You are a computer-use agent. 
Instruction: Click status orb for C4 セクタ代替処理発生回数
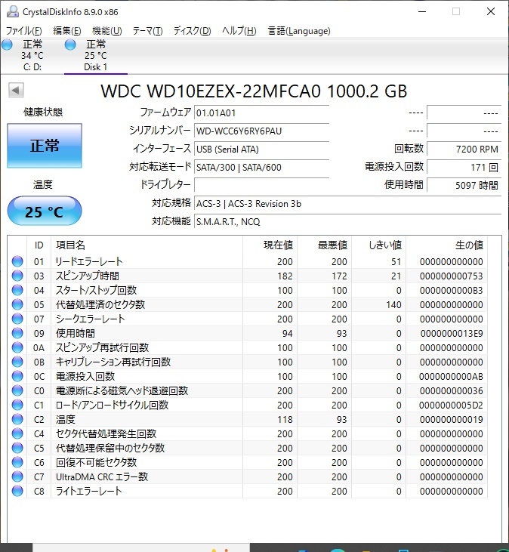coord(17,433)
